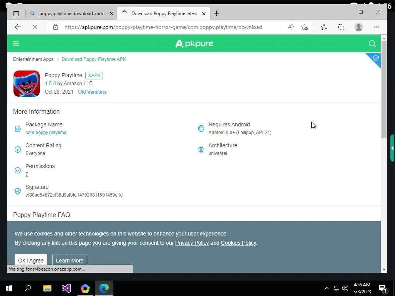Click Download Poppy Playtime APK breadcrumb

[x=94, y=59]
